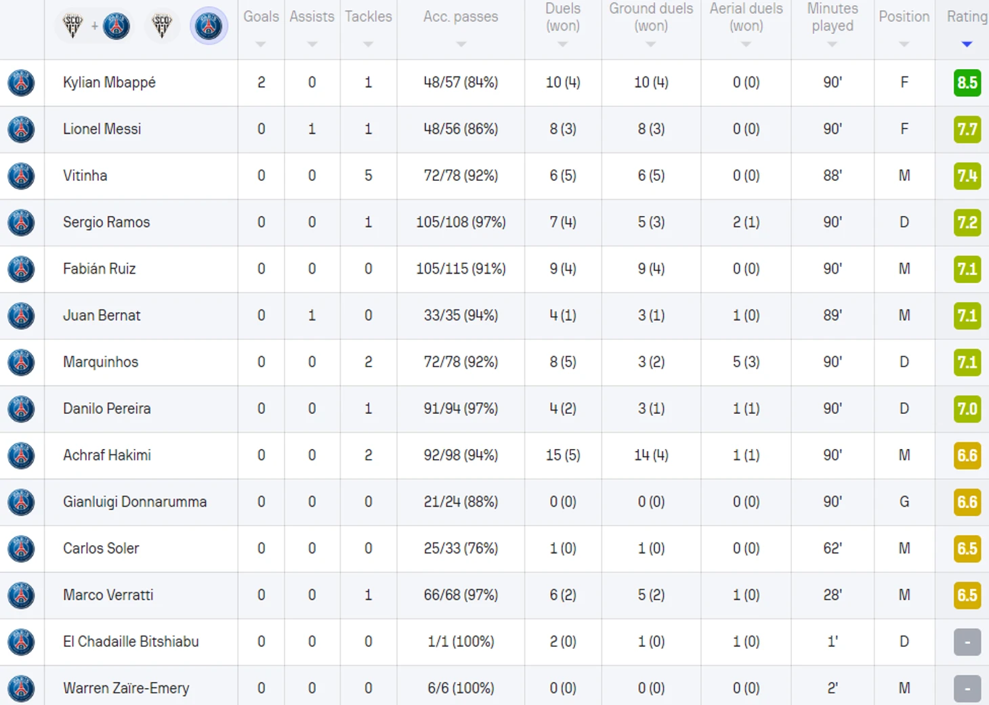The width and height of the screenshot is (989, 705).
Task: Click PSG crest beside Lionel Messi
Action: point(21,129)
